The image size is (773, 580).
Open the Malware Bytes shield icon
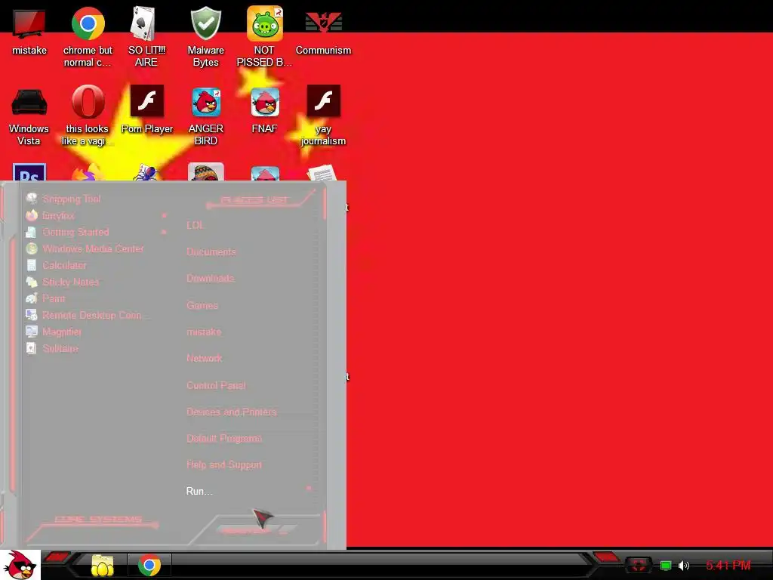pyautogui.click(x=205, y=37)
